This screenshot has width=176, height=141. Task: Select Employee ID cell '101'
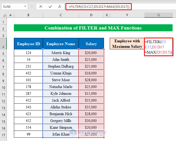tap(28, 80)
